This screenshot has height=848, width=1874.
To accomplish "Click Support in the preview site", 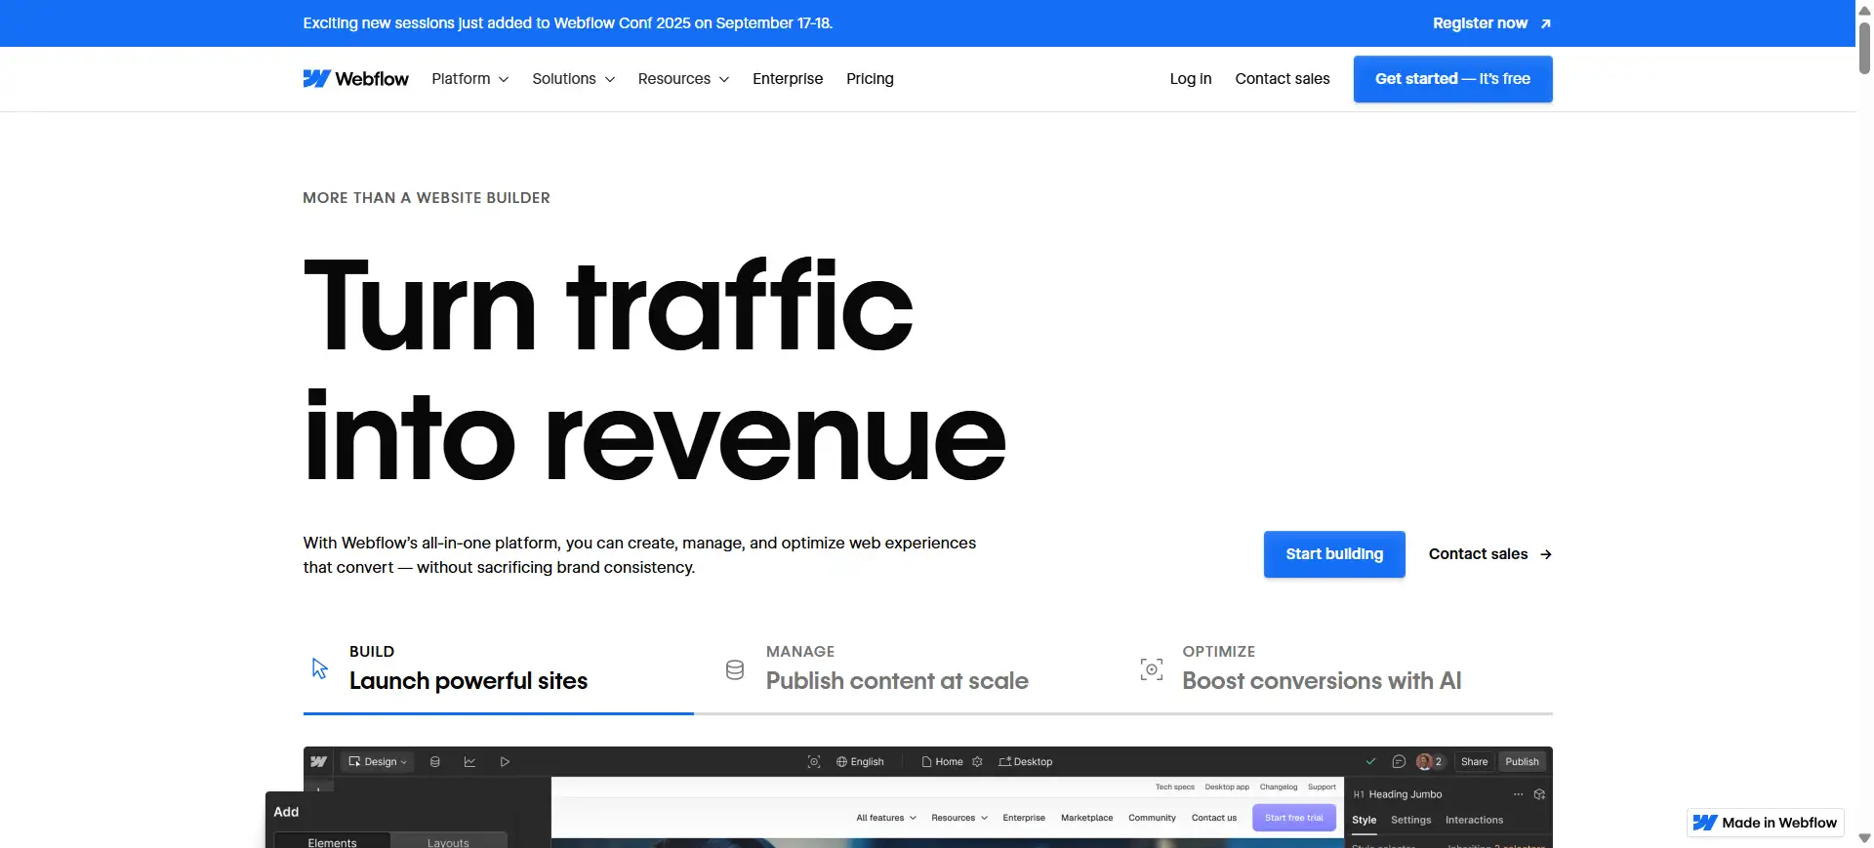I will point(1323,787).
